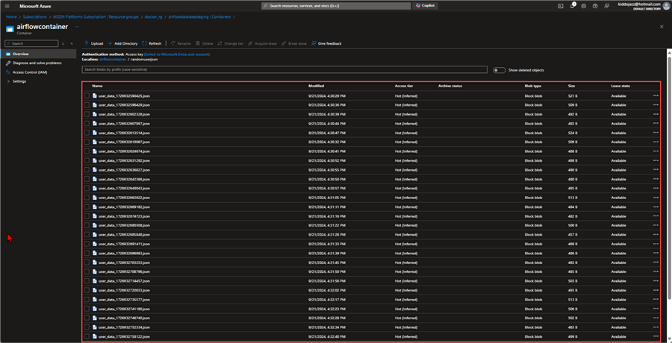Open more options for first blob row
The height and width of the screenshot is (343, 672).
tap(656, 95)
